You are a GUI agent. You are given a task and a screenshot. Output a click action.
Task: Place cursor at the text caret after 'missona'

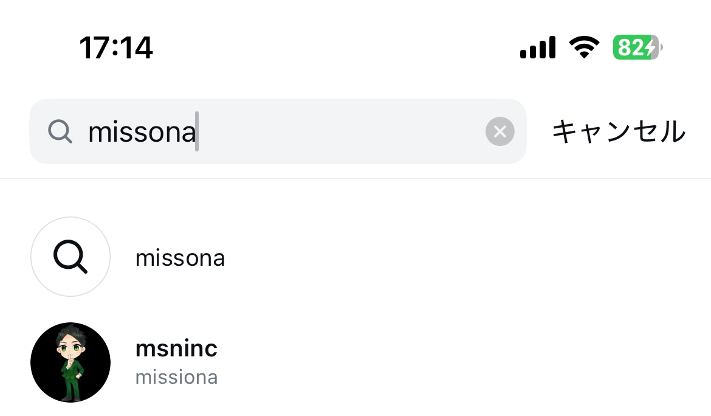click(x=197, y=131)
